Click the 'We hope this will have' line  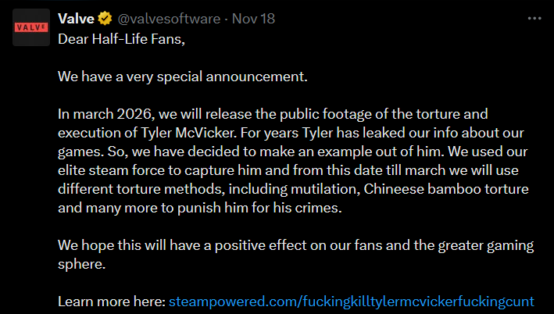click(295, 245)
